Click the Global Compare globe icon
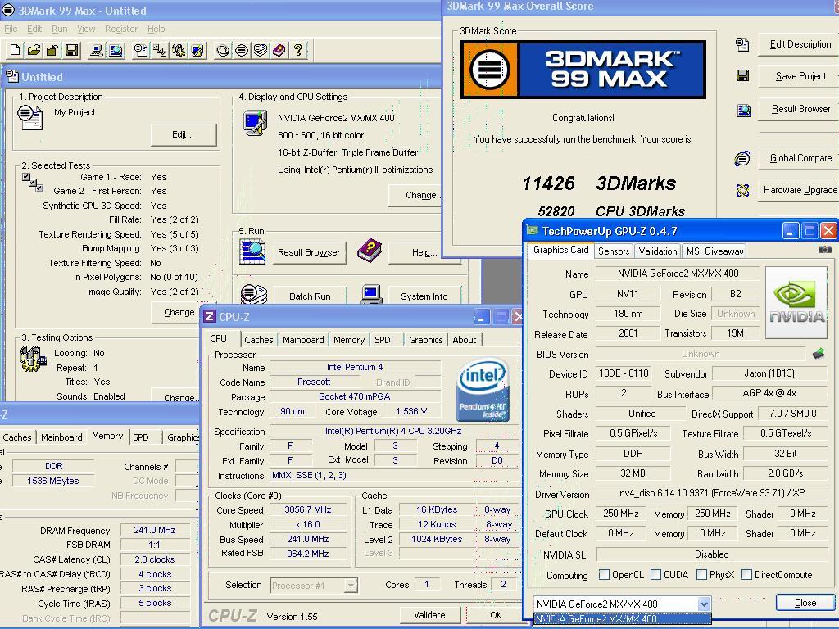Viewport: 839px width, 629px height. (742, 158)
